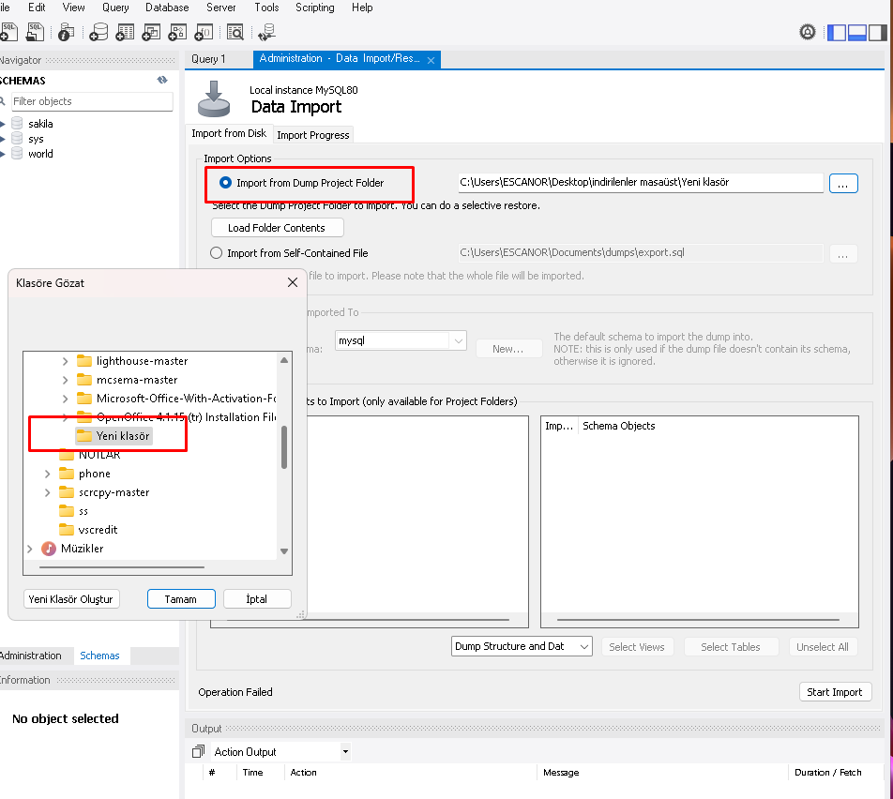The image size is (893, 799).
Task: Create new schema icon
Action: click(98, 32)
